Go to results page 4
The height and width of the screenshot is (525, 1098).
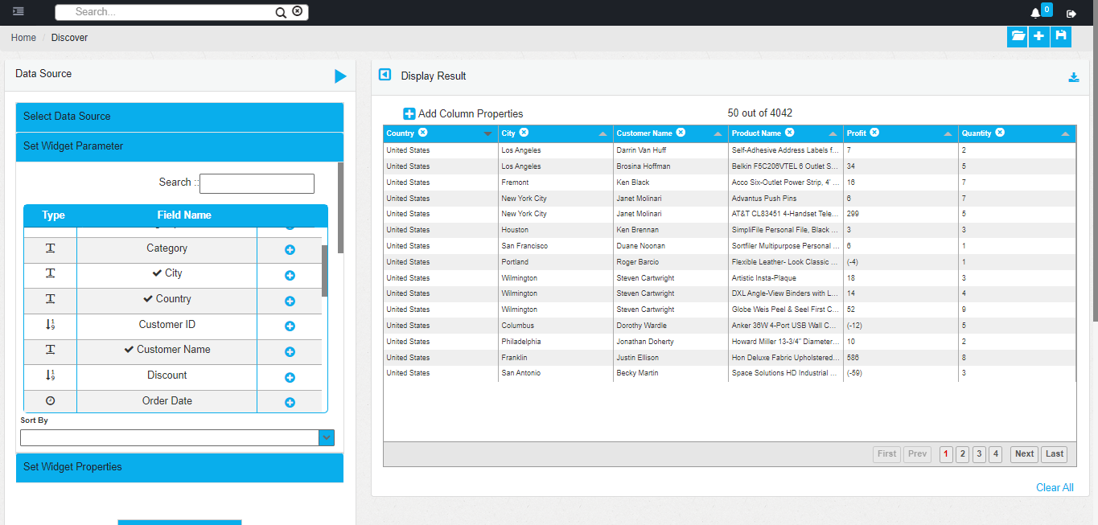(996, 454)
